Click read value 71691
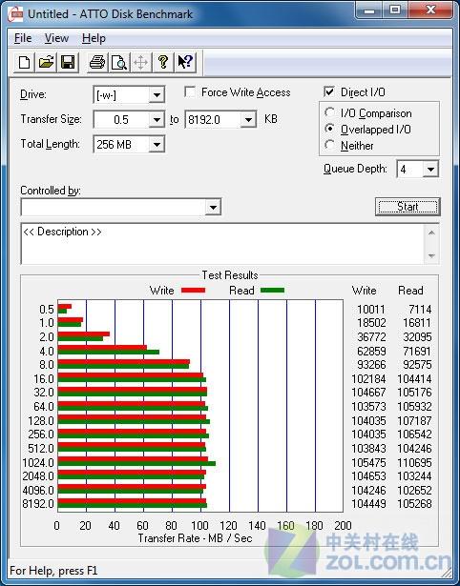 417,351
